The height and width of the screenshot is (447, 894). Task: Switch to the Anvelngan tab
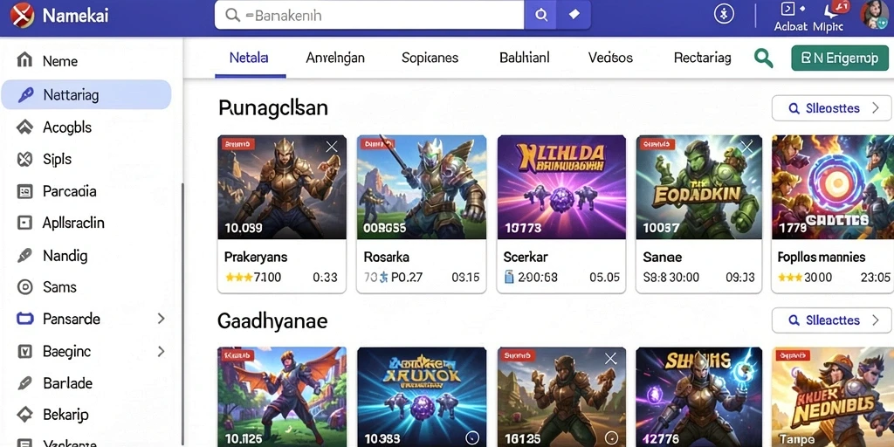point(335,58)
